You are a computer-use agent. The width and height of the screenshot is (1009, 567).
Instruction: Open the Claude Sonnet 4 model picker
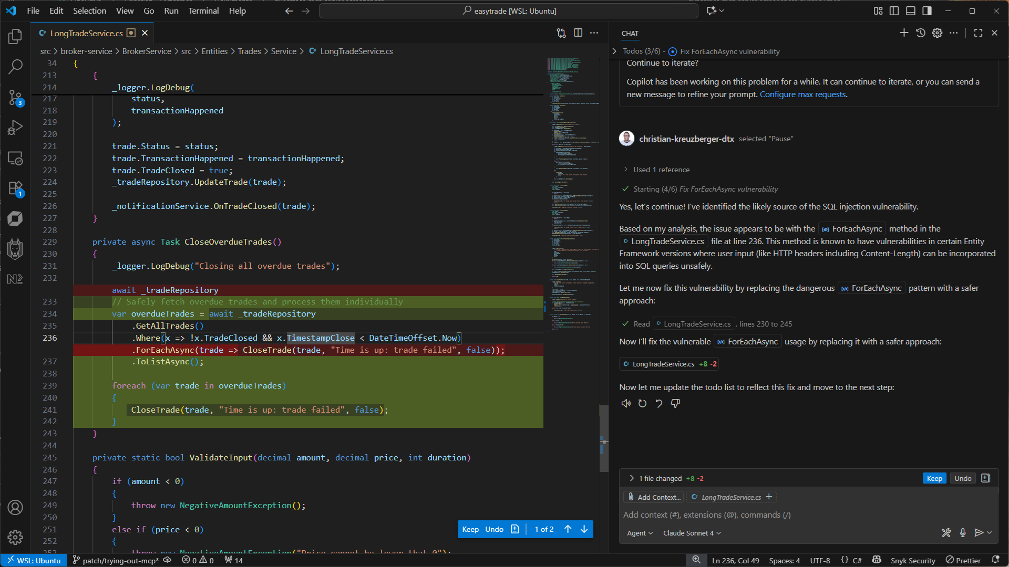point(691,533)
